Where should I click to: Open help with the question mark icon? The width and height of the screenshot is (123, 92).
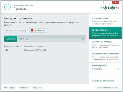click(104, 3)
